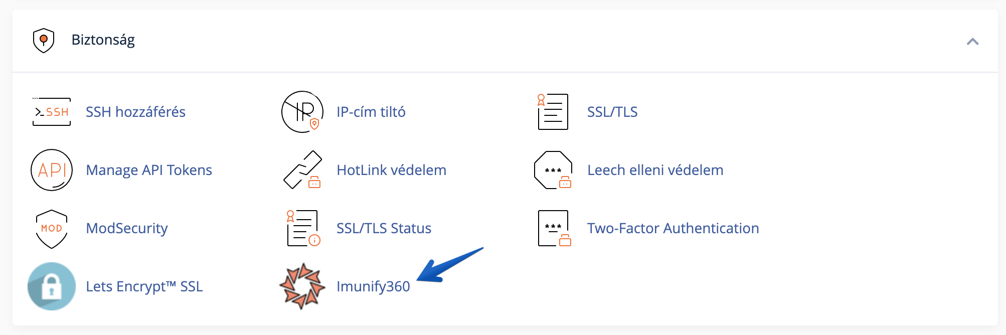
Task: Follow the Two-Factor Authentication link
Action: 673,228
